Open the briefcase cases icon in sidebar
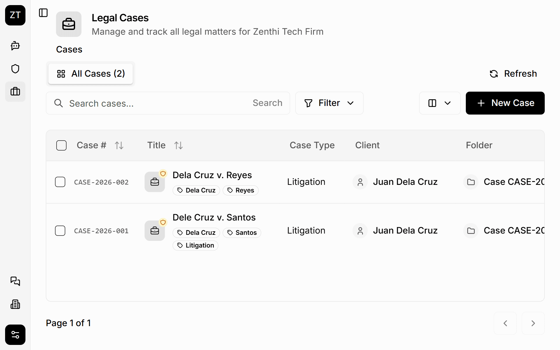The image size is (560, 350). pos(15,92)
